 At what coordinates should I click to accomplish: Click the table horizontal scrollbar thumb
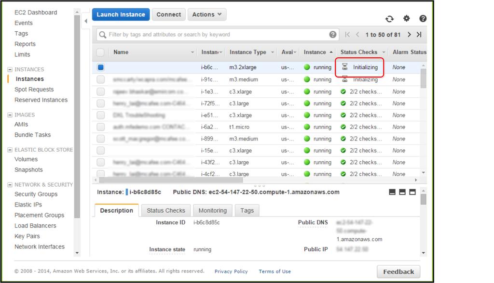coord(171,180)
